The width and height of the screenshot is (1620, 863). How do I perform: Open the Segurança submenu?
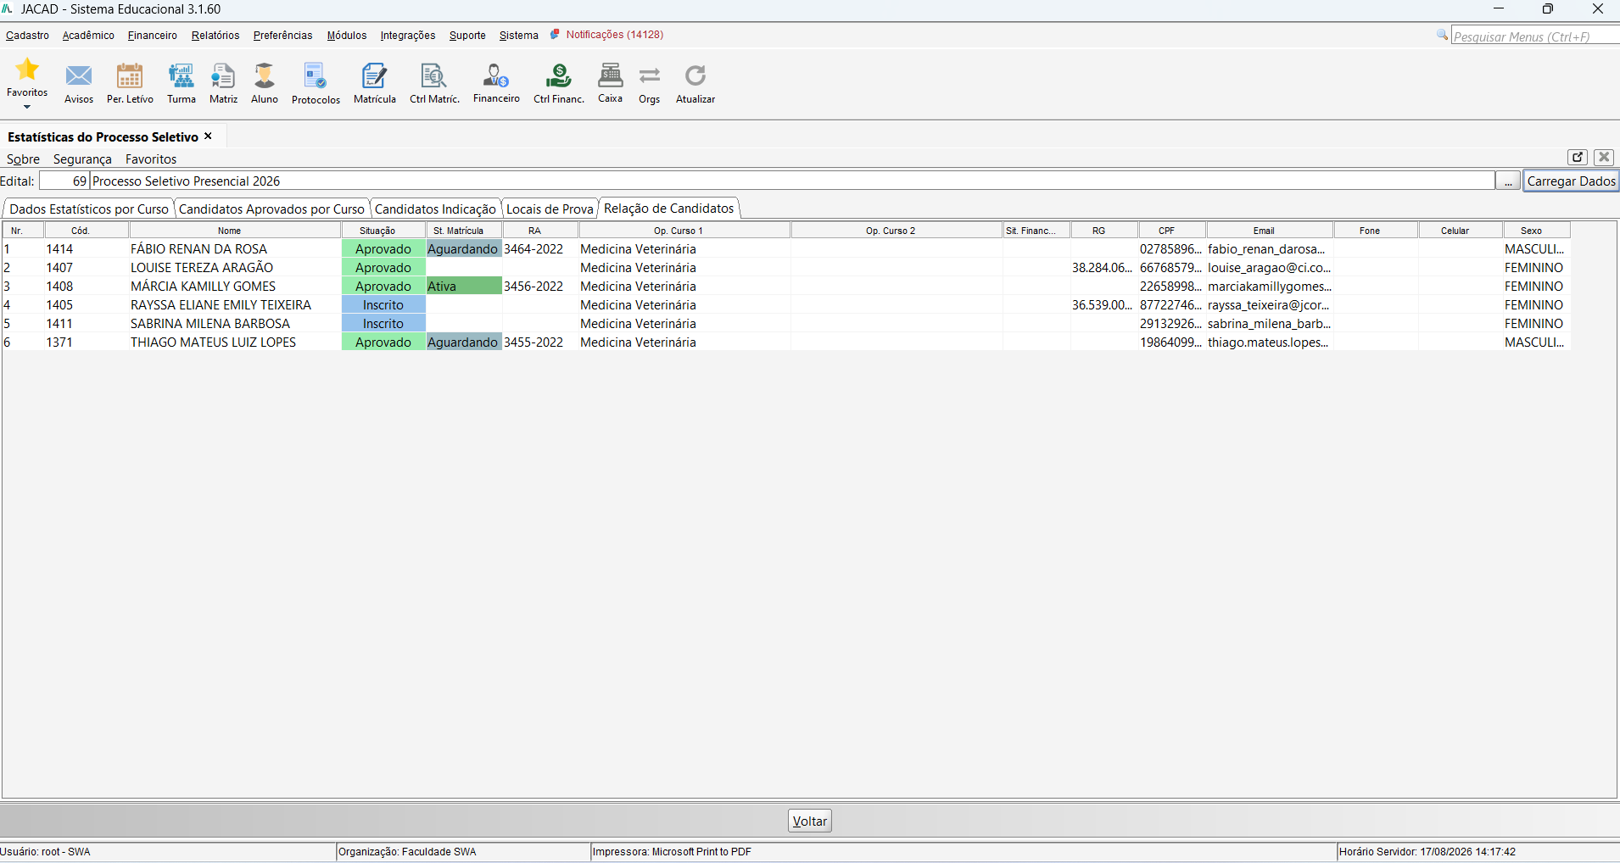click(x=82, y=159)
